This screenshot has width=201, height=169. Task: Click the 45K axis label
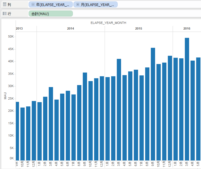pyautogui.click(x=11, y=49)
